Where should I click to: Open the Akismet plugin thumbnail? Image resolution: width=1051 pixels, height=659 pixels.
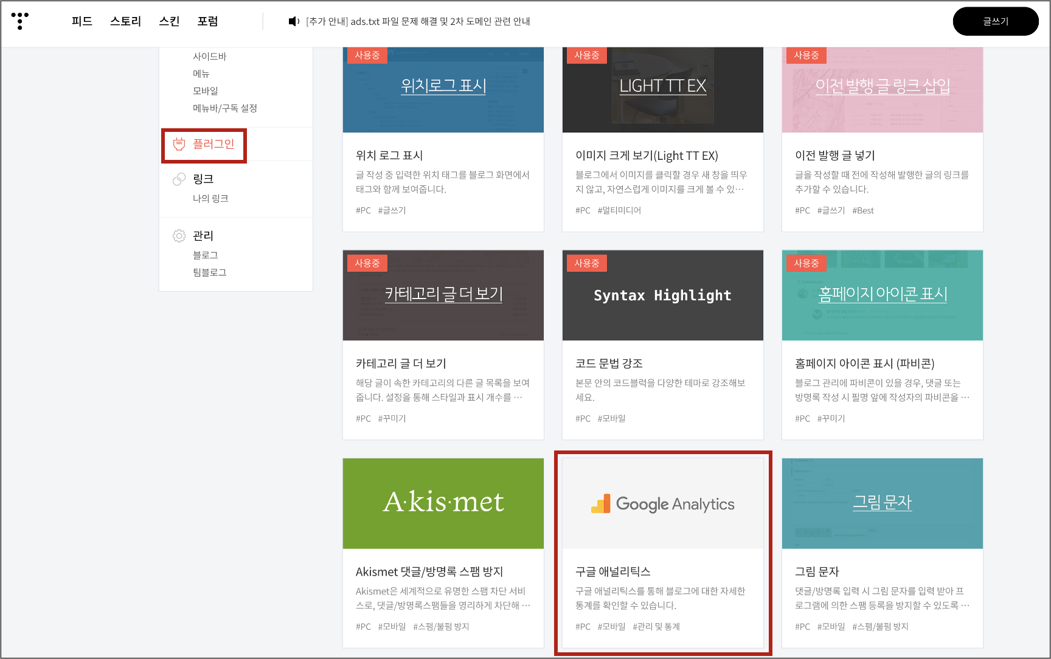[x=443, y=503]
